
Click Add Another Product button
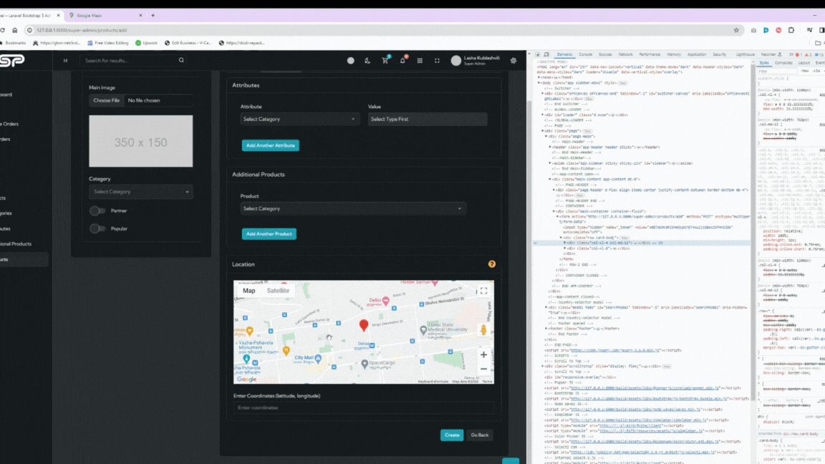(x=269, y=233)
